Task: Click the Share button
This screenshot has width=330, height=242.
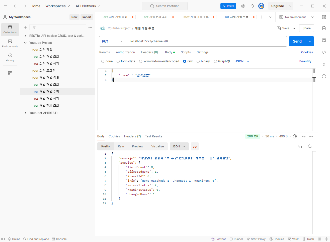Action: point(306,28)
